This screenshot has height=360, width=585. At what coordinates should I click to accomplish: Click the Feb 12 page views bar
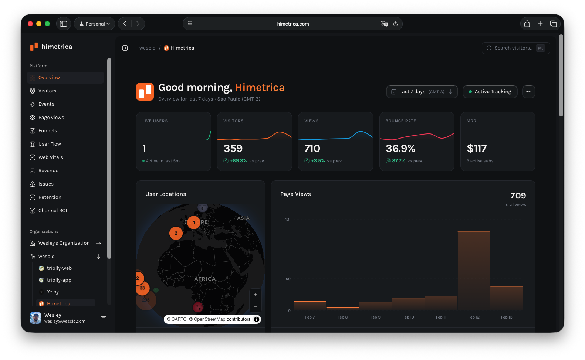pos(474,271)
